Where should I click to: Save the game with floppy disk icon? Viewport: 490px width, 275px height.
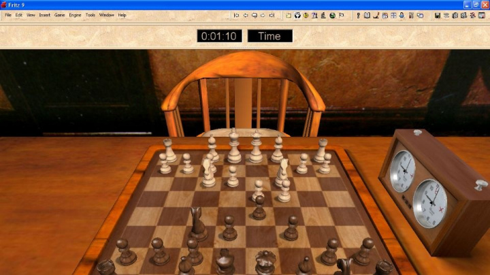438,15
